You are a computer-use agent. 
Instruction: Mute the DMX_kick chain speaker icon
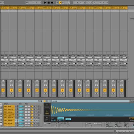click(32, 107)
